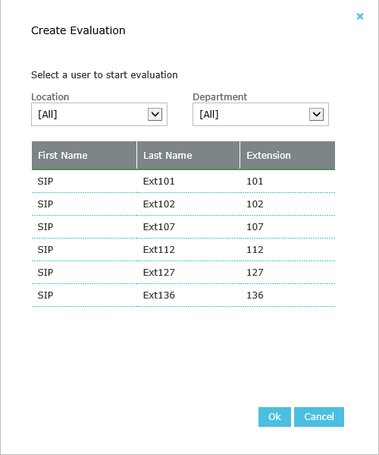Sort by the First Name column header
The height and width of the screenshot is (455, 379).
click(x=84, y=155)
